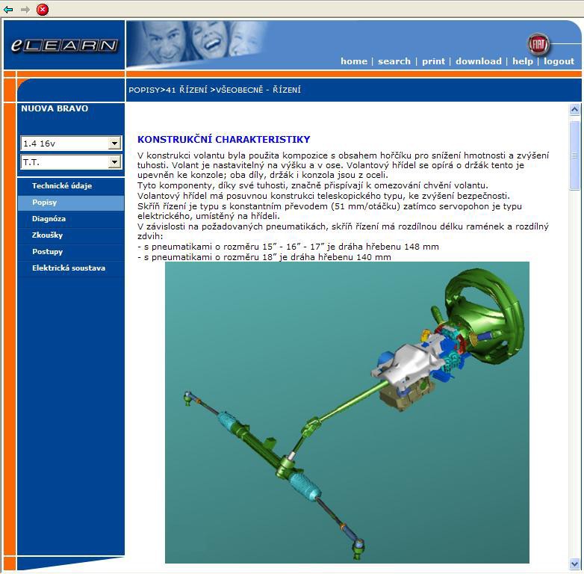Click the download link
This screenshot has width=584, height=574.
coord(478,61)
